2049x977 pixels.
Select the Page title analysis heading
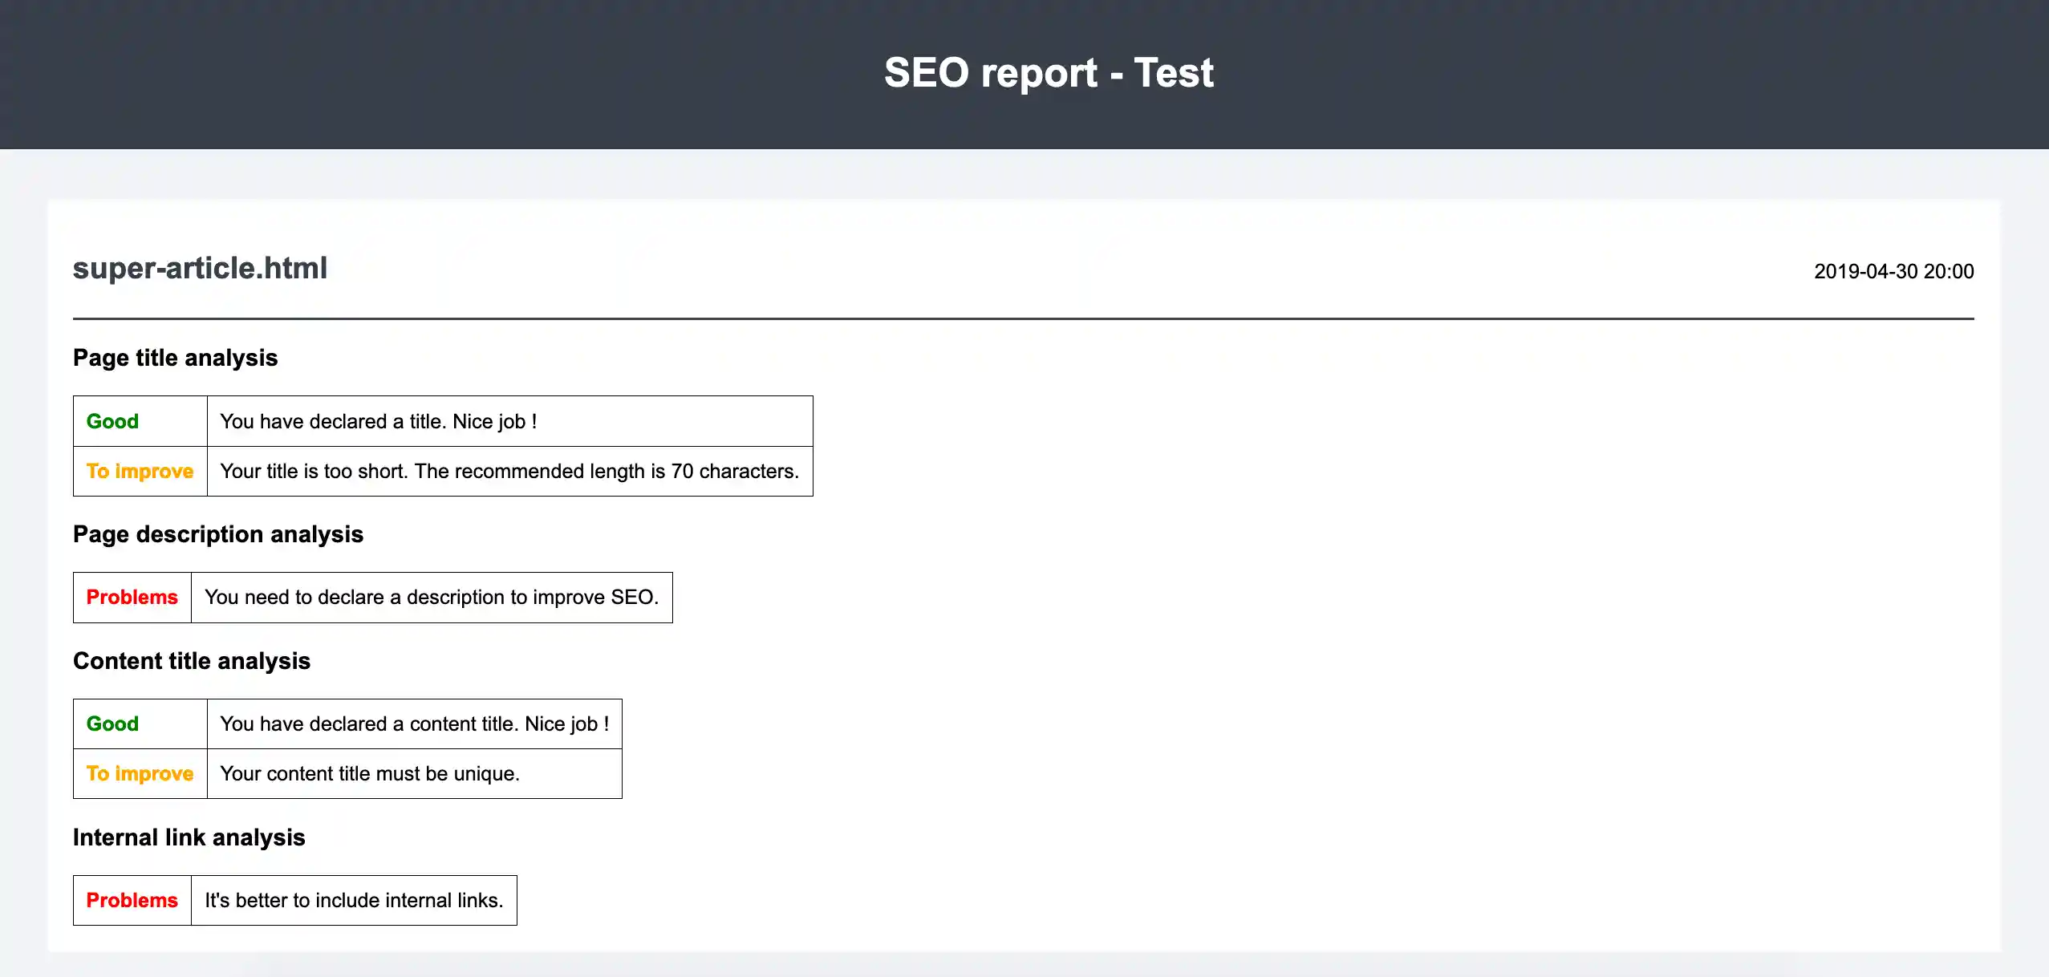(175, 358)
